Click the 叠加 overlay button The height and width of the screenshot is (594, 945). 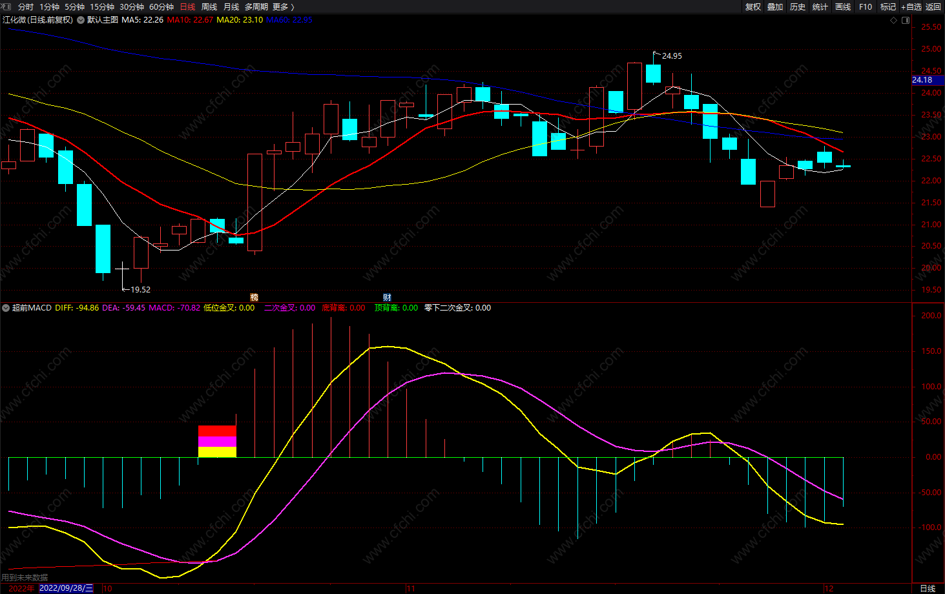click(x=775, y=6)
